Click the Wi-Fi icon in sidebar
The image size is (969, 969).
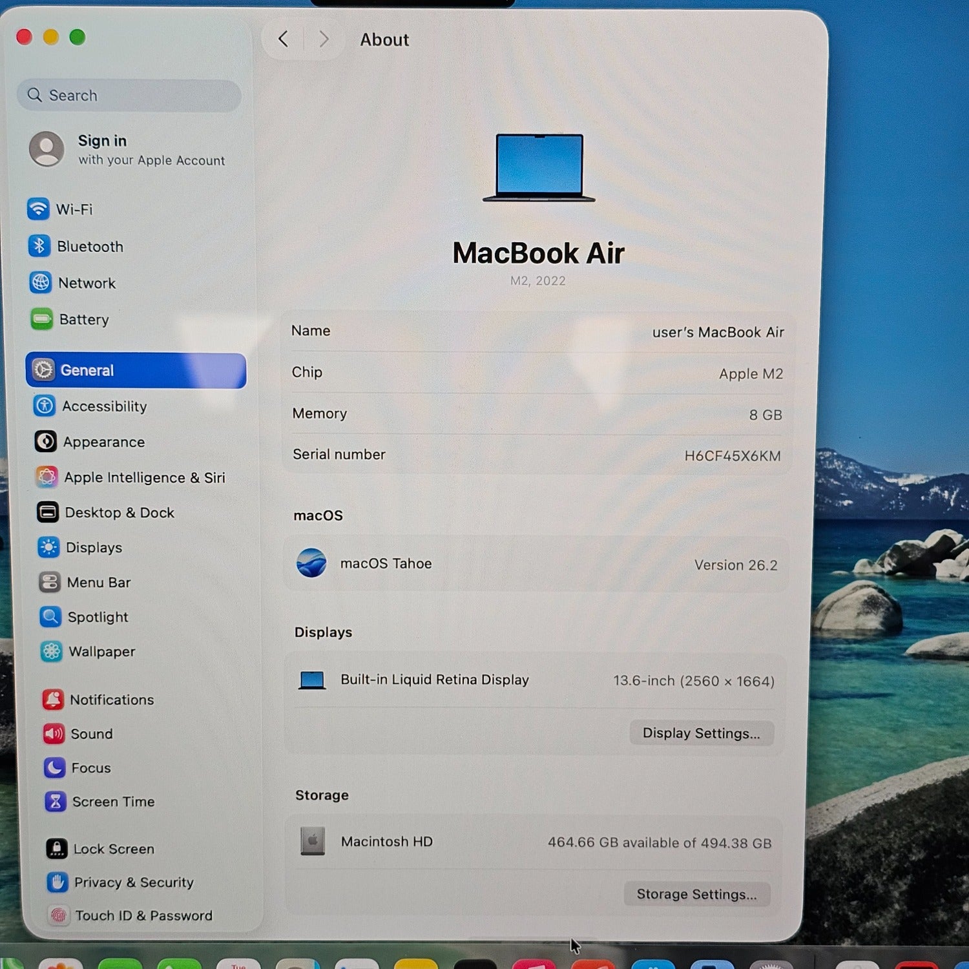[x=38, y=209]
